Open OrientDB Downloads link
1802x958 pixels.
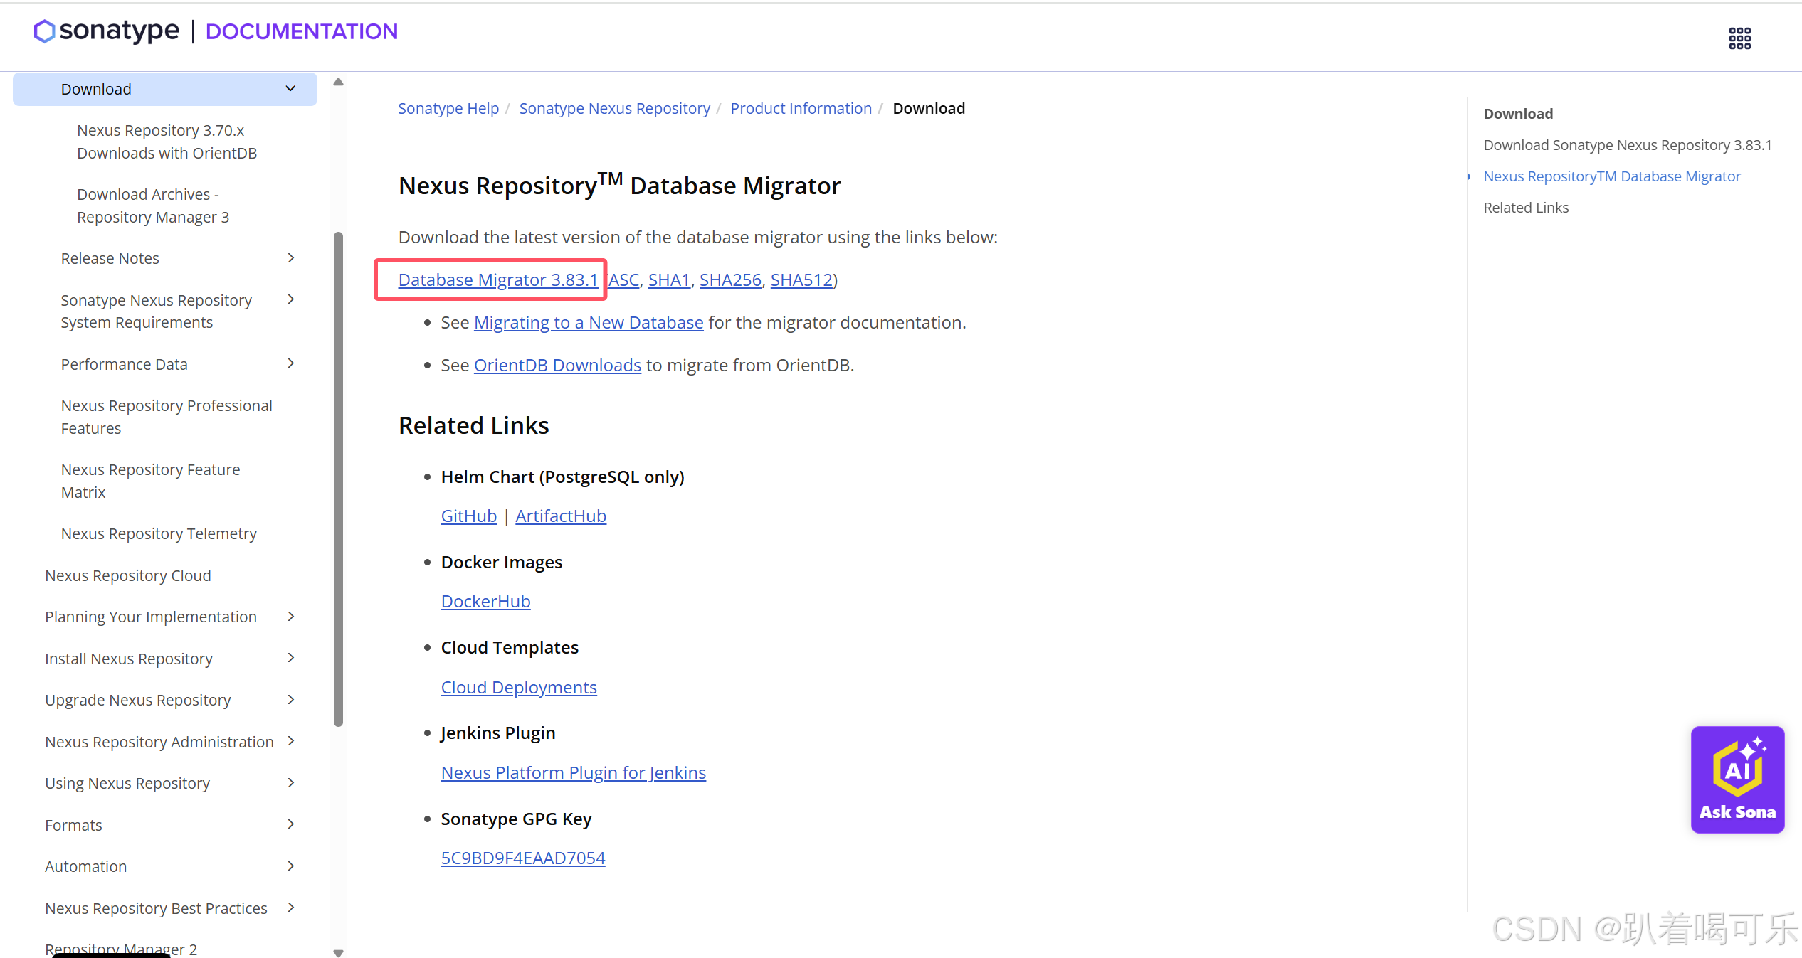click(x=557, y=365)
